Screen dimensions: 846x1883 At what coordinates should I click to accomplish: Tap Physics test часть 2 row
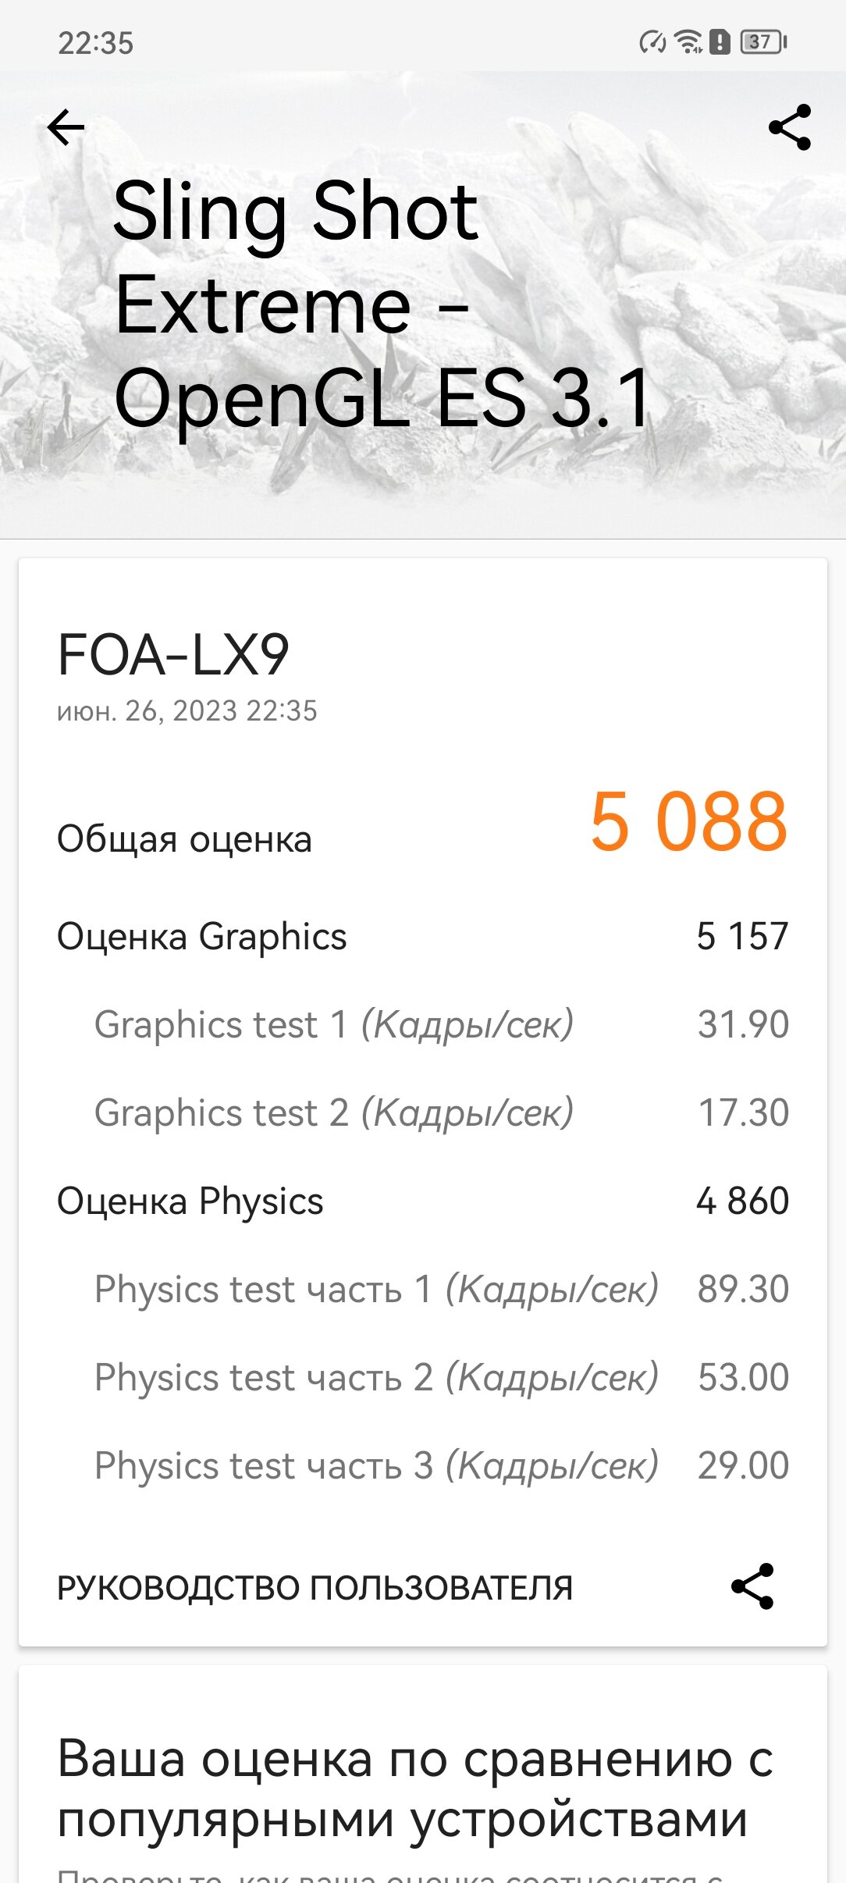coord(441,1377)
